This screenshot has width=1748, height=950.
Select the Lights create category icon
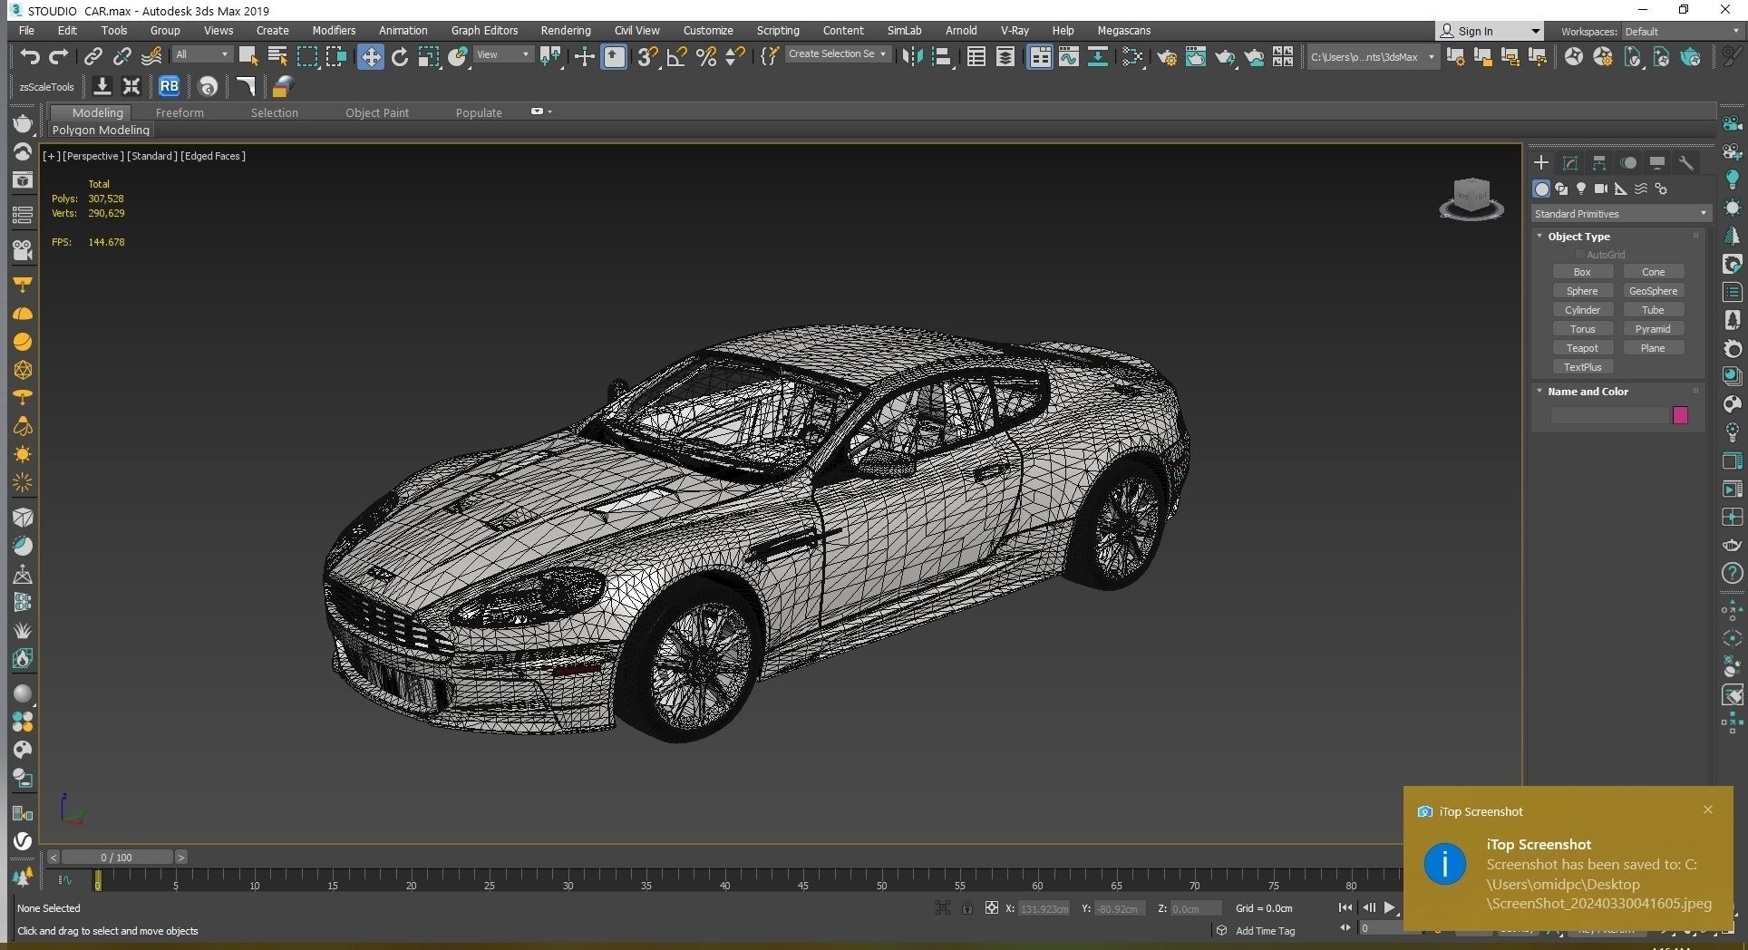(x=1581, y=189)
